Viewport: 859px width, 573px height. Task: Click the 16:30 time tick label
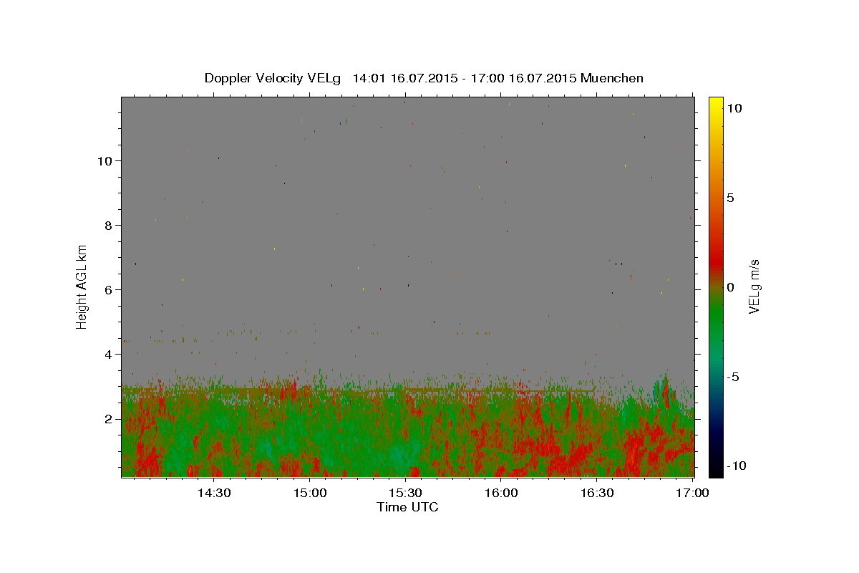(x=598, y=493)
